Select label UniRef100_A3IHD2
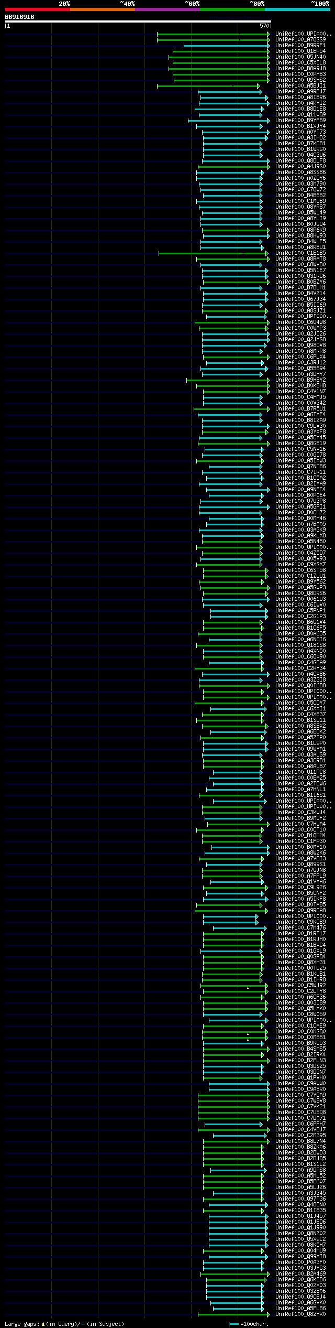This screenshot has width=335, height=1328. [300, 138]
